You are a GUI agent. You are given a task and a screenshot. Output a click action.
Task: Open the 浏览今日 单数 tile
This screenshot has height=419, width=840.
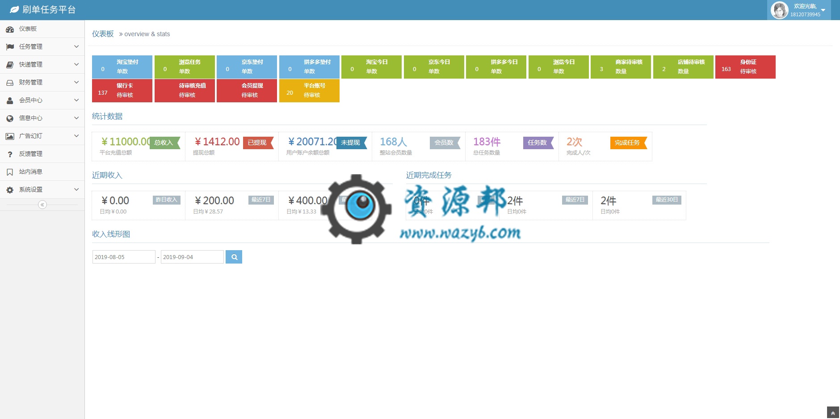pos(559,67)
